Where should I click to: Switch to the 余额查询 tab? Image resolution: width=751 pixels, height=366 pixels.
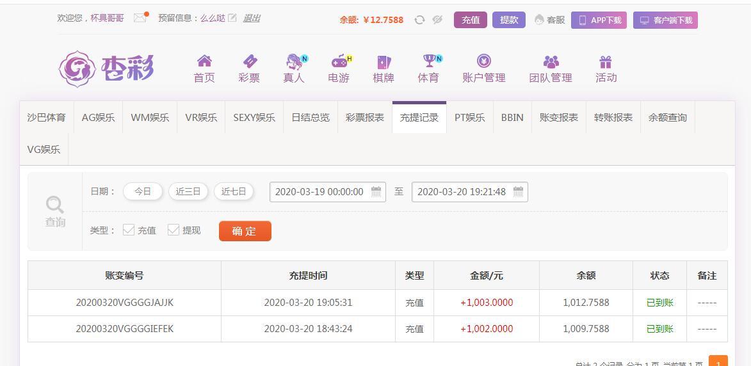click(668, 117)
